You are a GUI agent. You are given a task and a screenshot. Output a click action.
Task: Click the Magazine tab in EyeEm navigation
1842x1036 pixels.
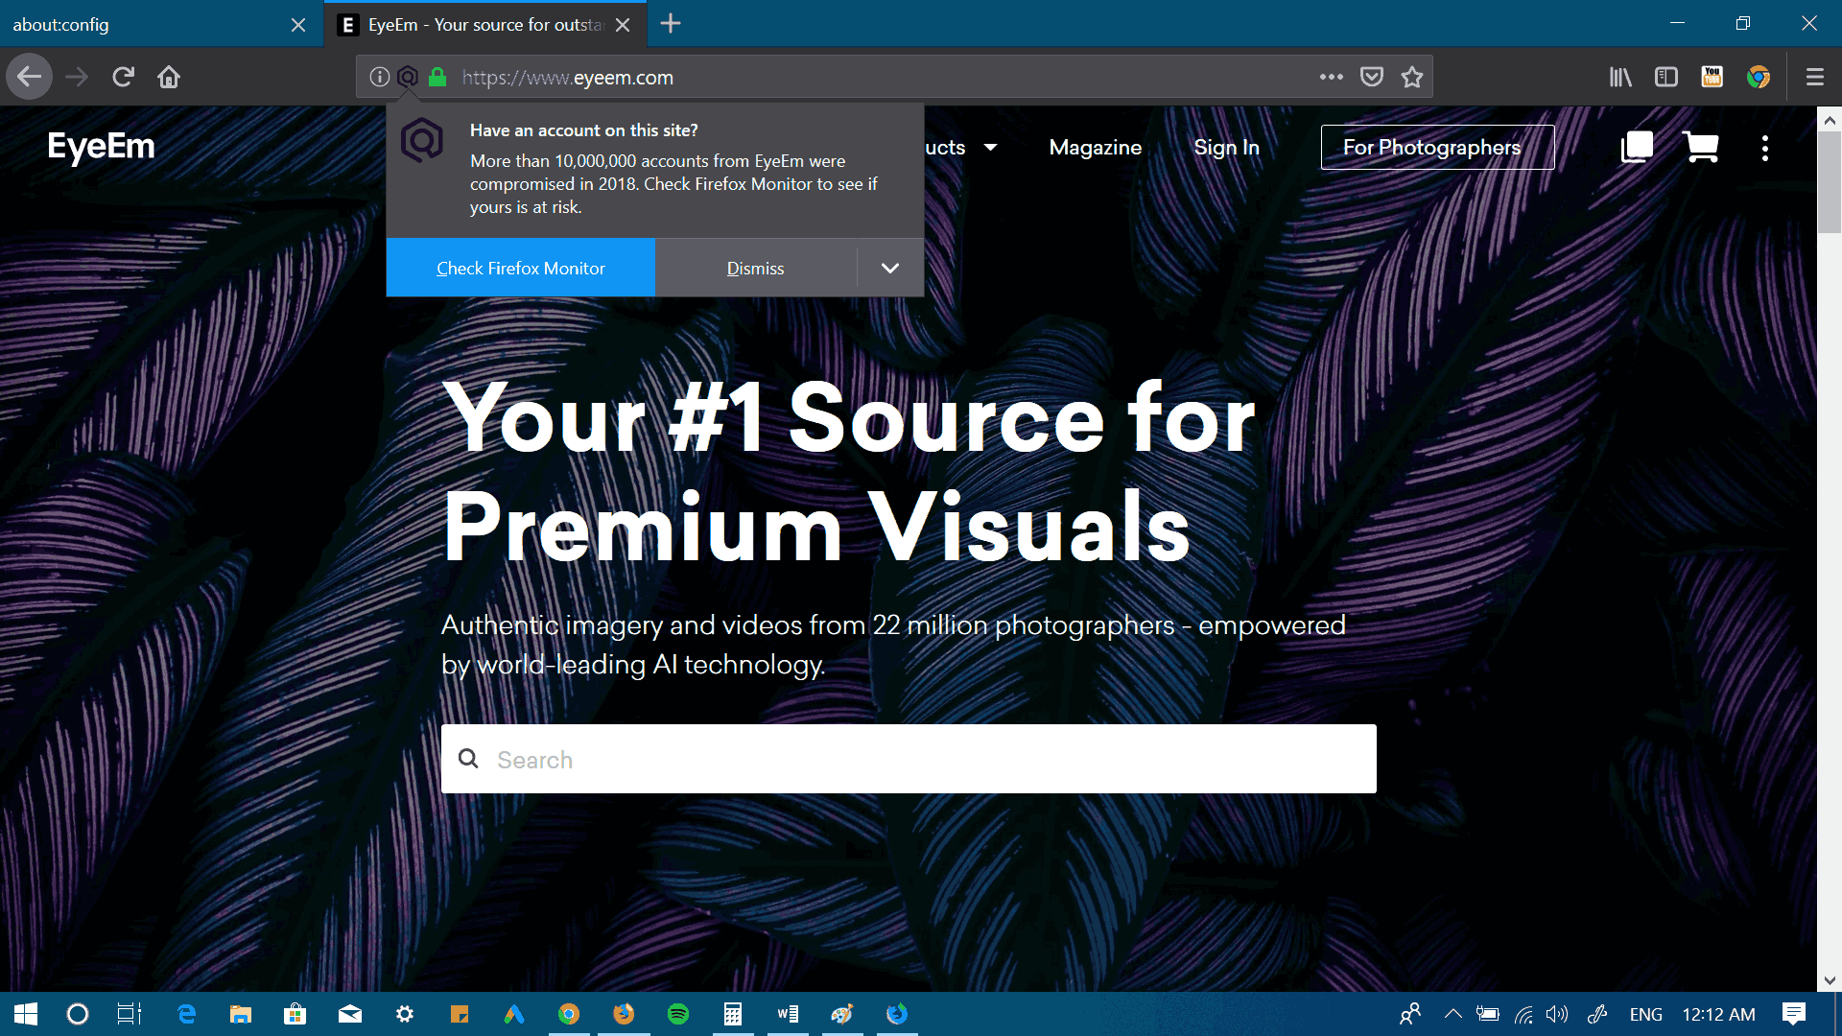tap(1095, 148)
